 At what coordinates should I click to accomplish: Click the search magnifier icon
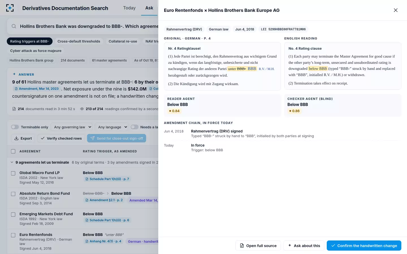tap(14, 26)
